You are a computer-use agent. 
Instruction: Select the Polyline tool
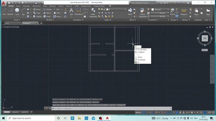click(x=10, y=12)
